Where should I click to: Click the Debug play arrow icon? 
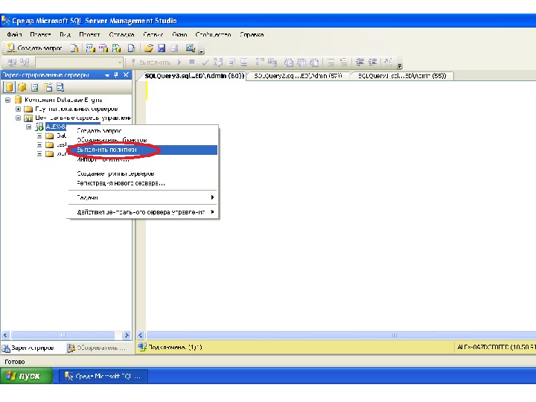click(179, 63)
